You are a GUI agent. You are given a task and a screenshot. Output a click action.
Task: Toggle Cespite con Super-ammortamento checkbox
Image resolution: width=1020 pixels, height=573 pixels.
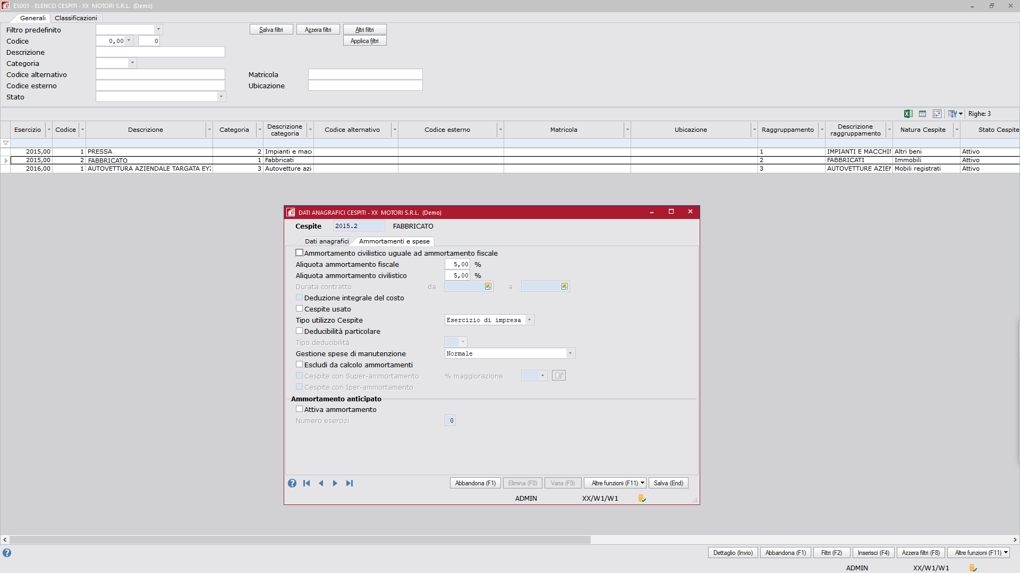coord(300,376)
